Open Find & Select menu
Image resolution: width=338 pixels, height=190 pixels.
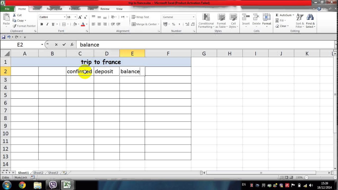311,21
